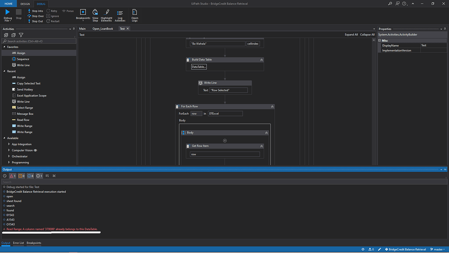Open the DESIGN ribbon tab
Screen dimensions: 449x267
click(x=25, y=3)
